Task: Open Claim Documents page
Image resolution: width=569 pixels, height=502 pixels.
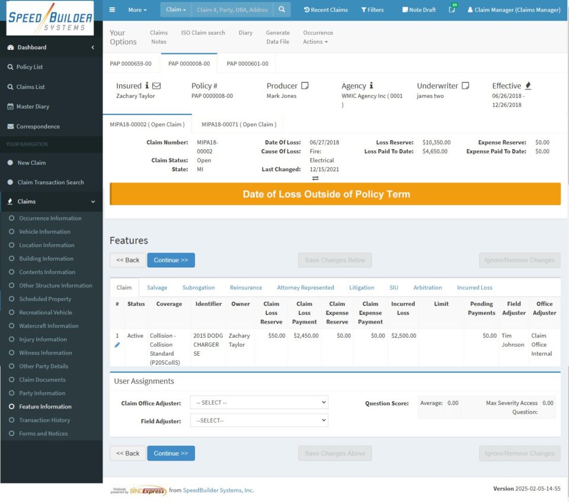Action: 43,380
